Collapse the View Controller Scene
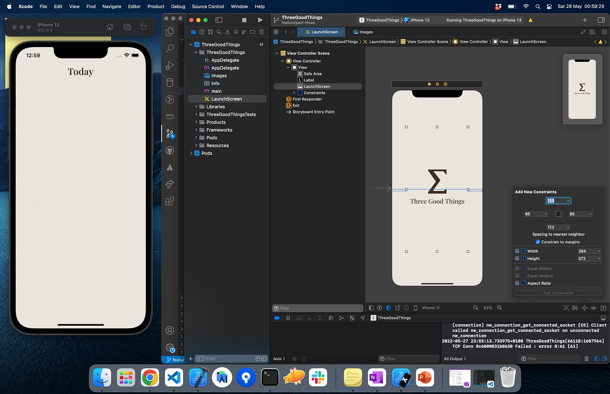The width and height of the screenshot is (610, 394). pyautogui.click(x=276, y=53)
